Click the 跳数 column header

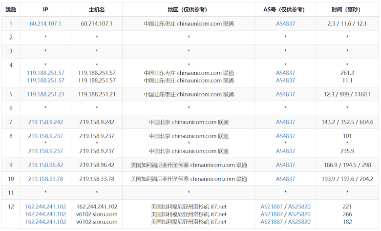point(11,9)
